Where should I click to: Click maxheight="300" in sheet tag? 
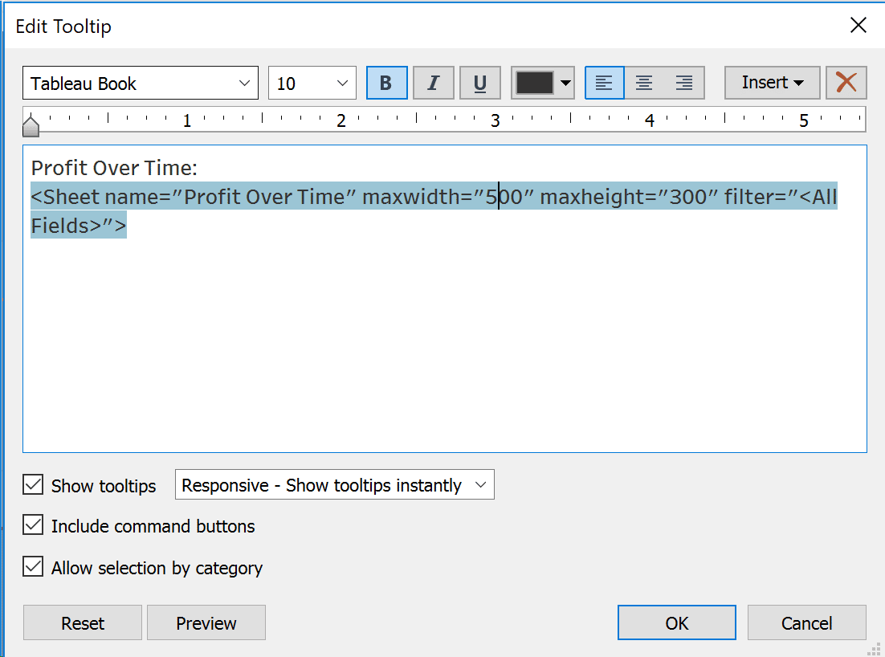[629, 197]
